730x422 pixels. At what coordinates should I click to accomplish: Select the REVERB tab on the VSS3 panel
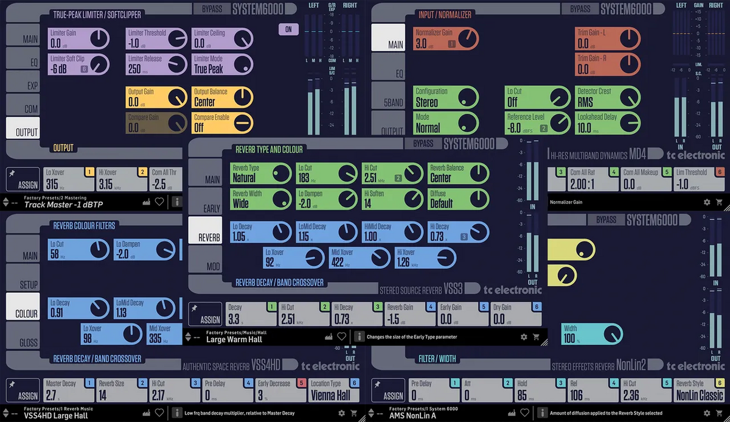205,231
